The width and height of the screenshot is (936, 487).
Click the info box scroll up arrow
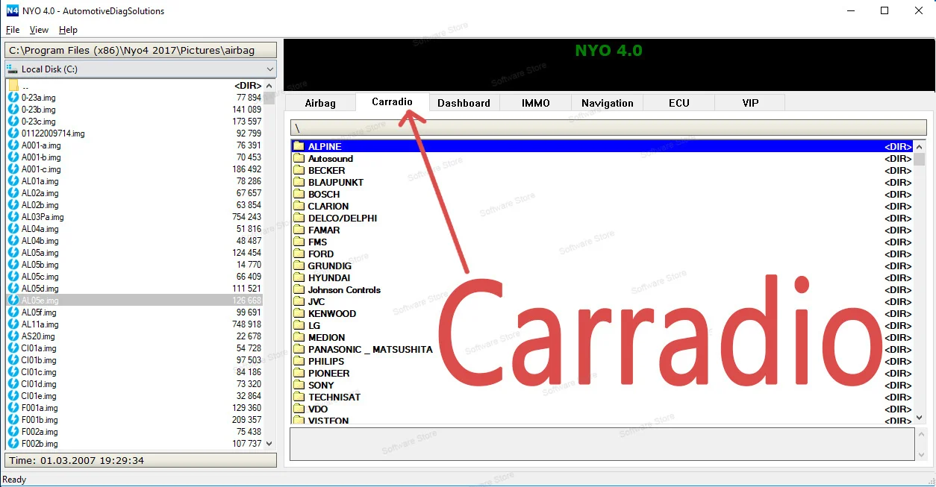(920, 436)
